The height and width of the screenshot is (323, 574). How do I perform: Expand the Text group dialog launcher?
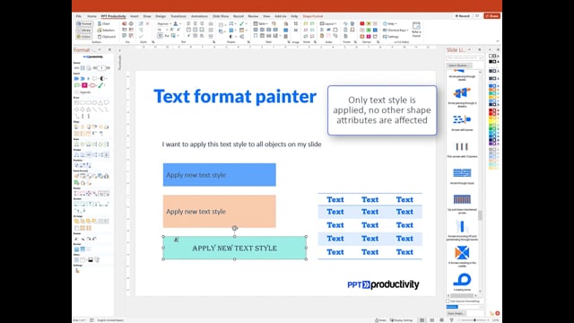pos(213,42)
